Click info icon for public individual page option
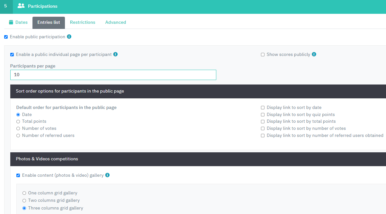The width and height of the screenshot is (386, 214). (x=115, y=54)
